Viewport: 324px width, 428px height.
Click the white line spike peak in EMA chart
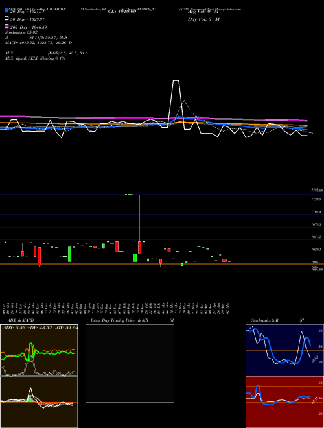(176, 80)
